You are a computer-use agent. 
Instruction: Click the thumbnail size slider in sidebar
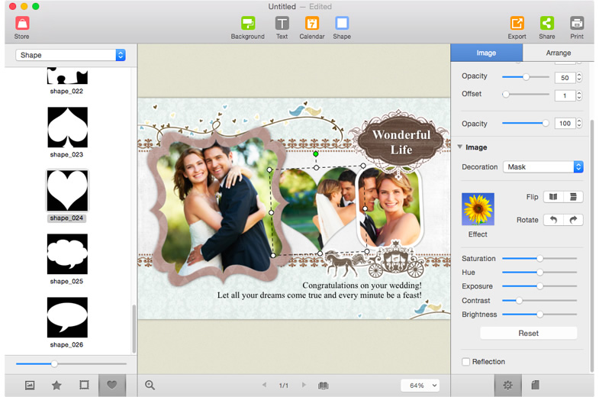[71, 363]
